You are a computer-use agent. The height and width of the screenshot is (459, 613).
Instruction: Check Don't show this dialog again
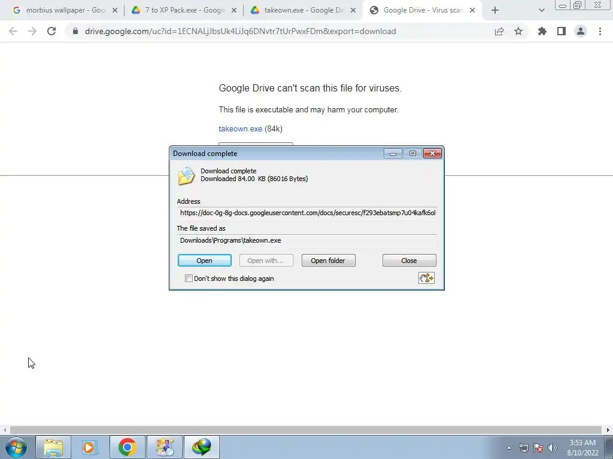(189, 279)
